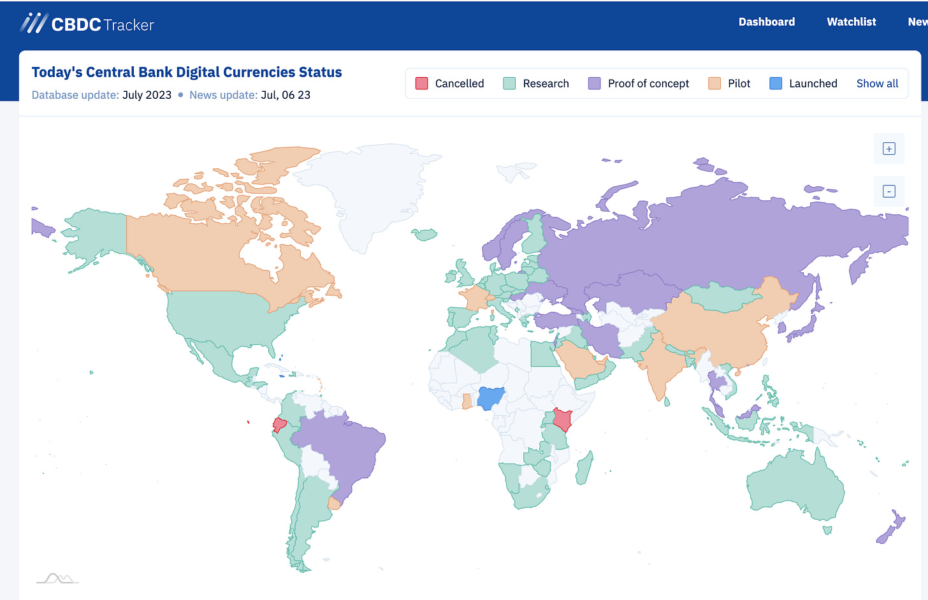928x600 pixels.
Task: Click the "July 2023" date text
Action: point(147,95)
